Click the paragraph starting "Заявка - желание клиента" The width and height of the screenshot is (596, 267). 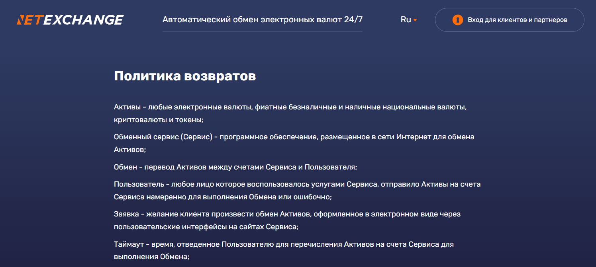click(287, 220)
